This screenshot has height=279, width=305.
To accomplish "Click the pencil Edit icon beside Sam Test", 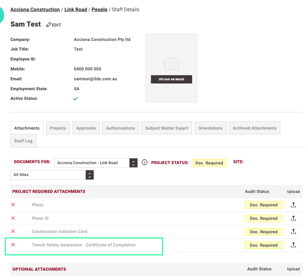I will pos(49,25).
